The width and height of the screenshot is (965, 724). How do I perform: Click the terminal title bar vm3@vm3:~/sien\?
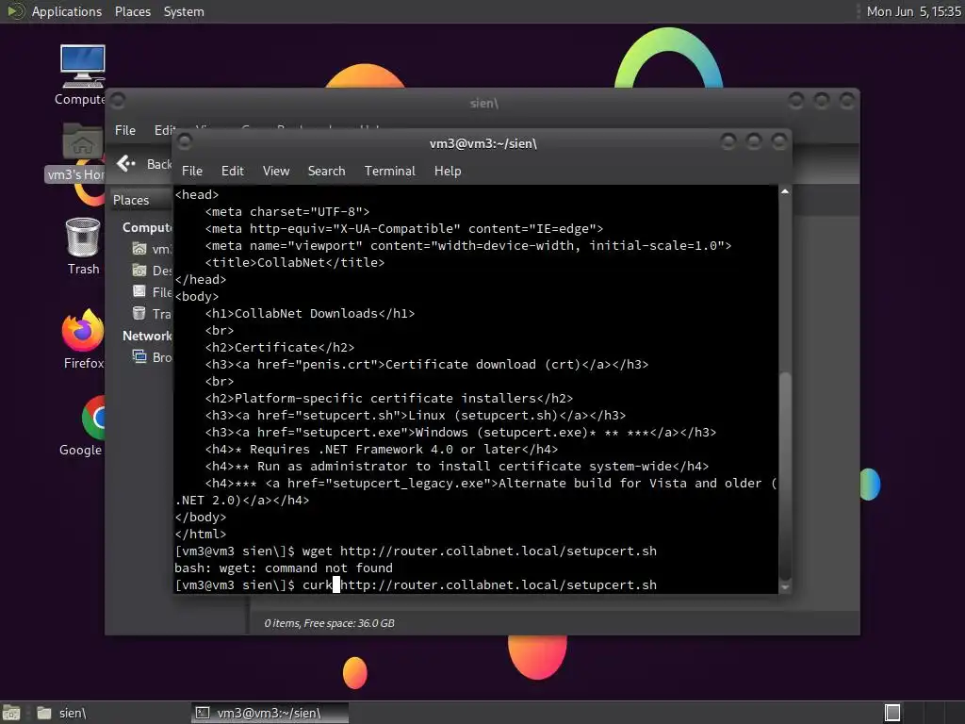[x=482, y=143]
